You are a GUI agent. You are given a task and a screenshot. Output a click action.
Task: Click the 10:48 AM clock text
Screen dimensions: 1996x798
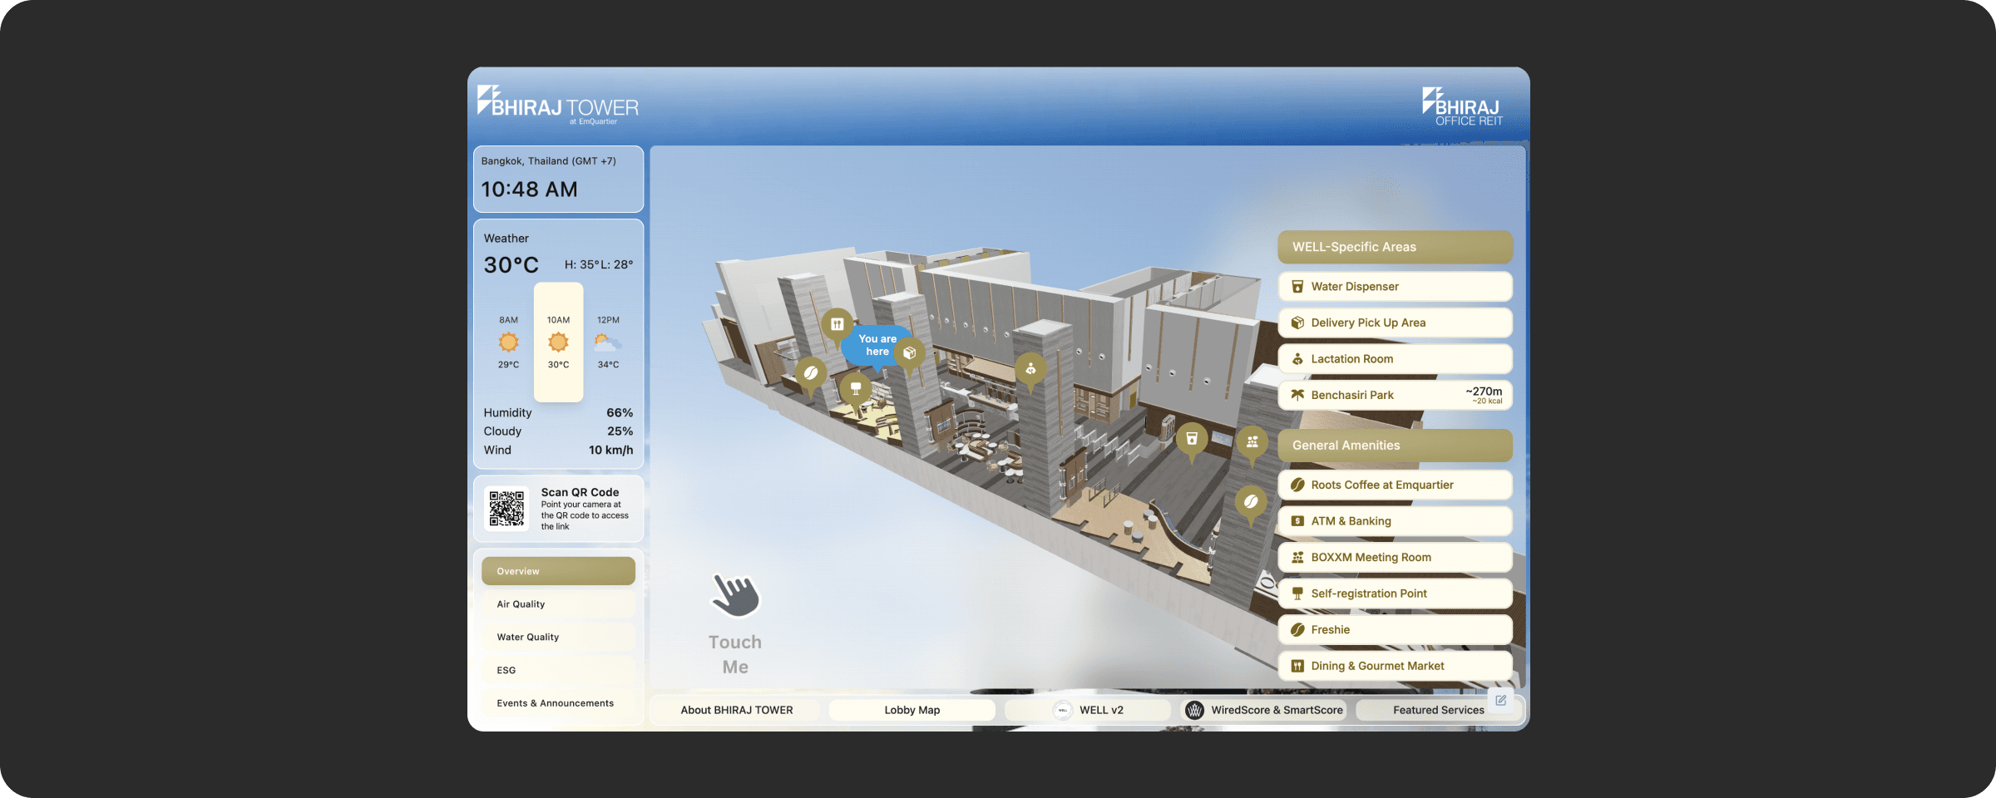(x=529, y=190)
